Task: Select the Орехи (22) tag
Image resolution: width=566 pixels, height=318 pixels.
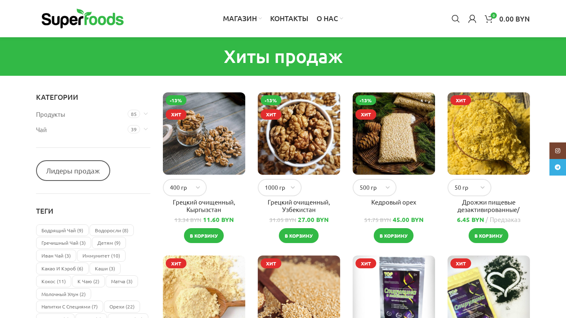Action: (x=122, y=307)
